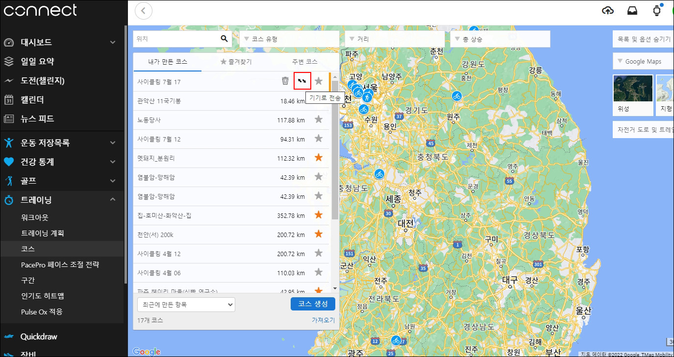Image resolution: width=674 pixels, height=357 pixels.
Task: Click the 일일 요약 layers icon
Action: 9,62
